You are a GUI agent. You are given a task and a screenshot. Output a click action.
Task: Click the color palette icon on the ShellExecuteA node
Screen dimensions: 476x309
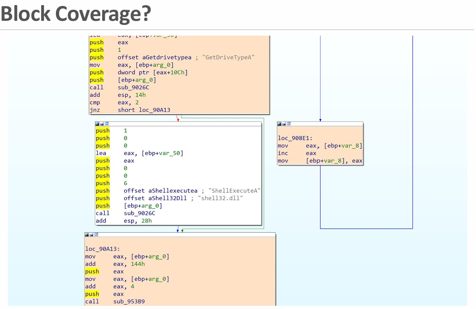point(97,124)
